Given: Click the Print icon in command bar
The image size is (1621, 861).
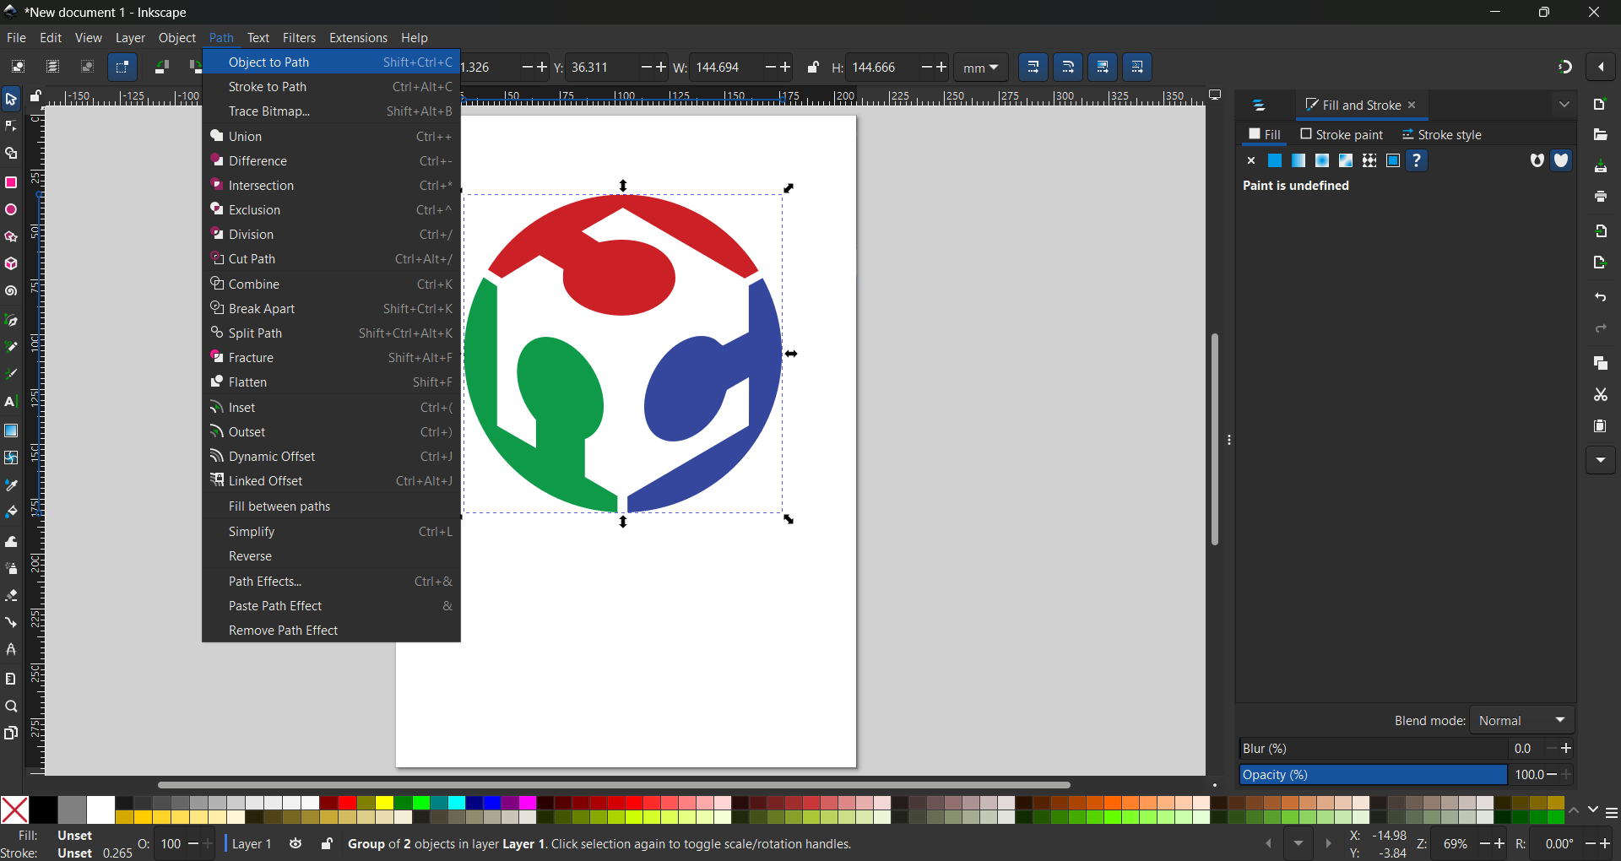Looking at the screenshot, I should (x=1600, y=197).
